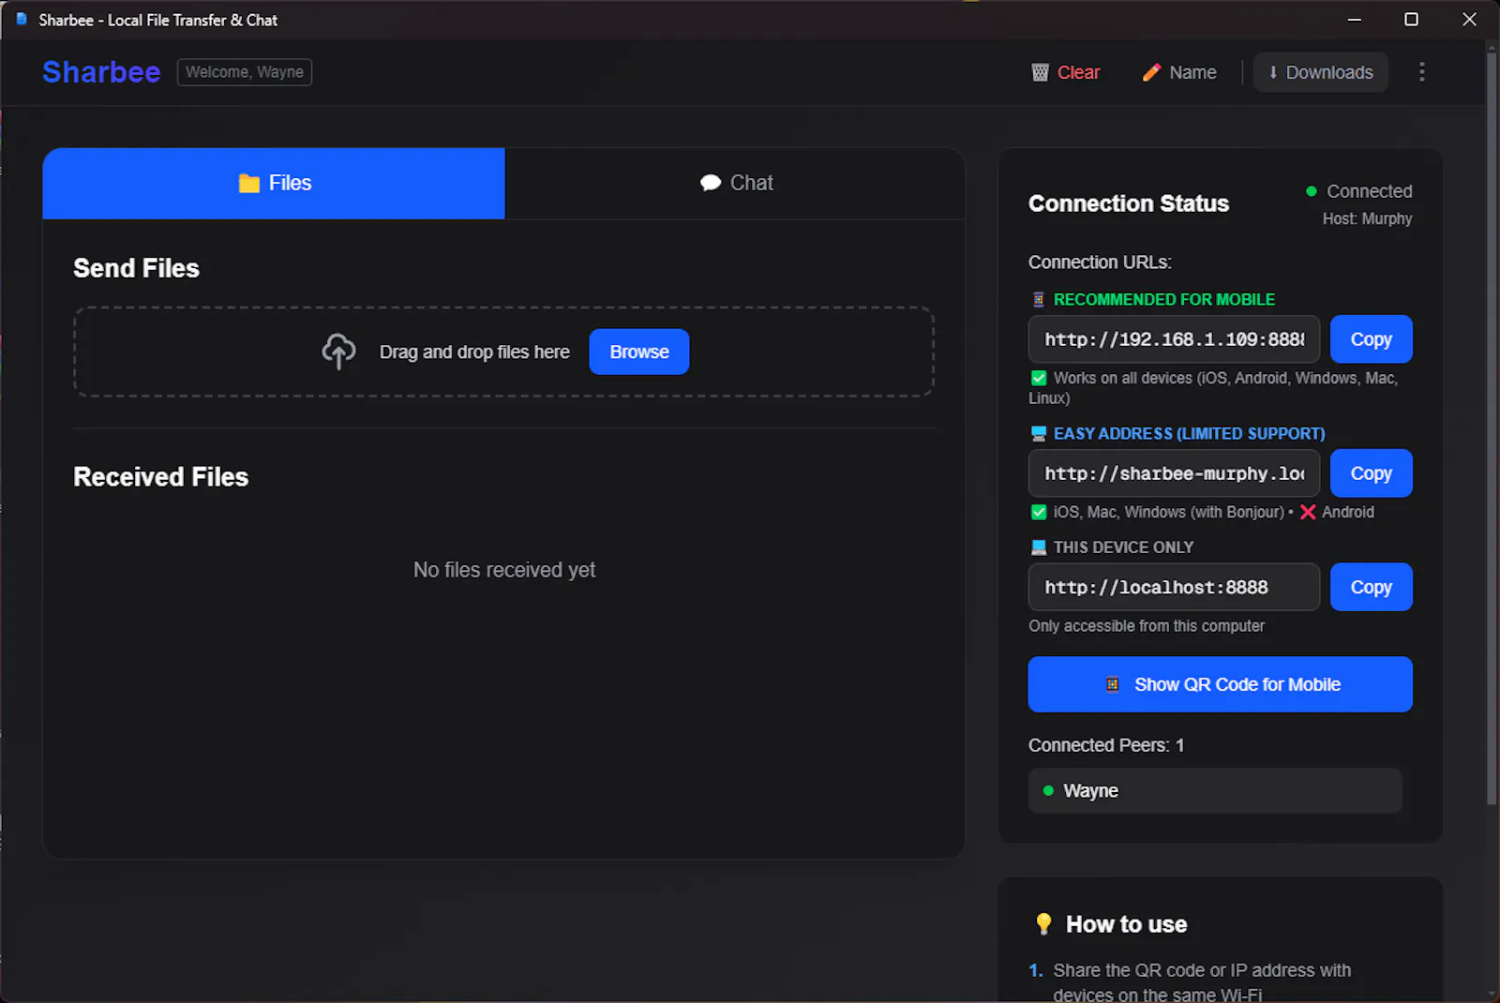The image size is (1500, 1003).
Task: Copy the localhost:8888 URL
Action: (1371, 587)
